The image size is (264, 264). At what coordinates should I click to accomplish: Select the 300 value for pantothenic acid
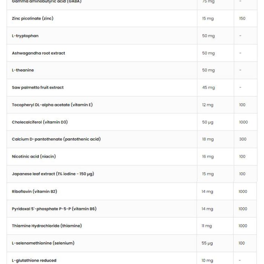point(243,139)
